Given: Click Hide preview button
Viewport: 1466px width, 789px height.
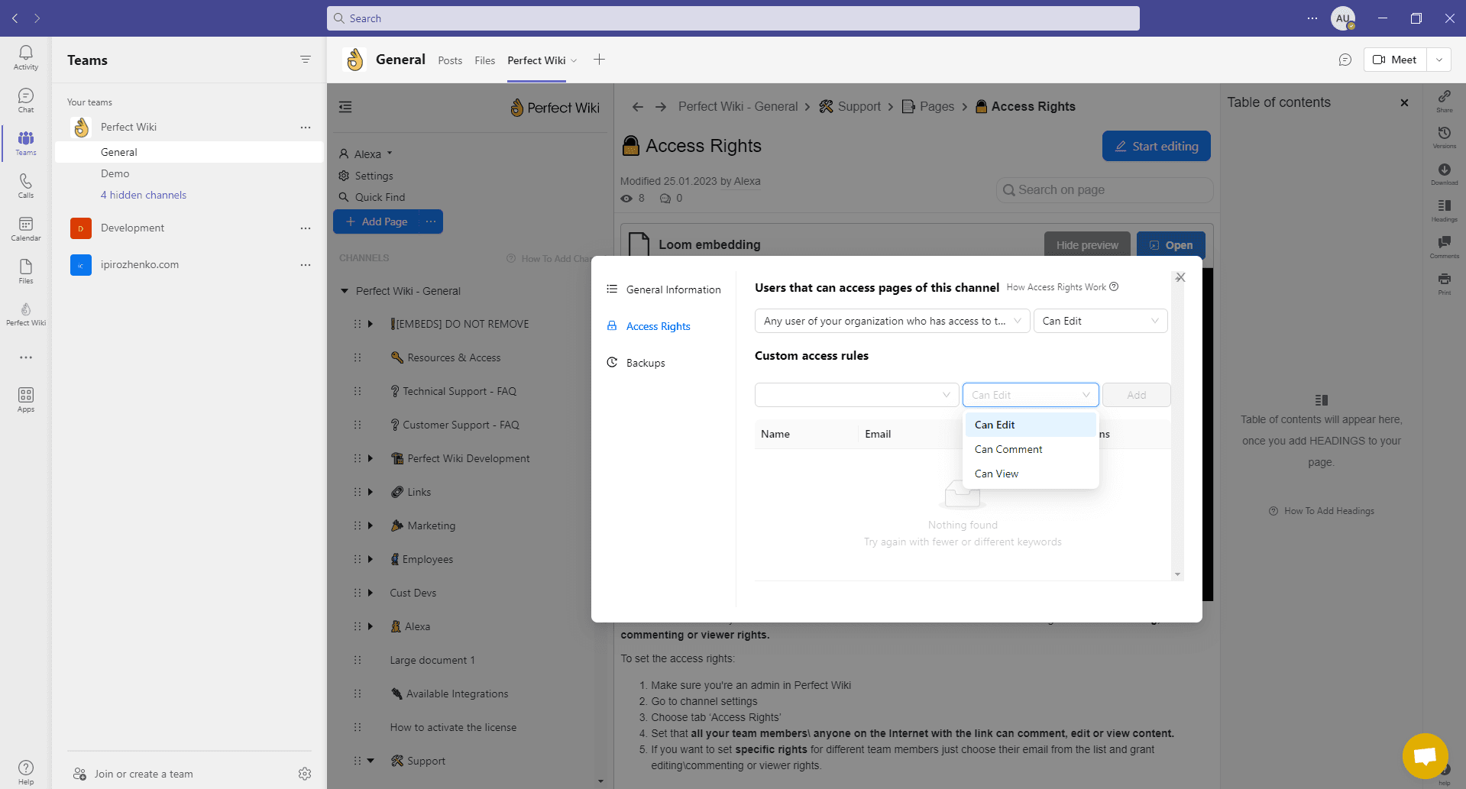Looking at the screenshot, I should (x=1087, y=245).
